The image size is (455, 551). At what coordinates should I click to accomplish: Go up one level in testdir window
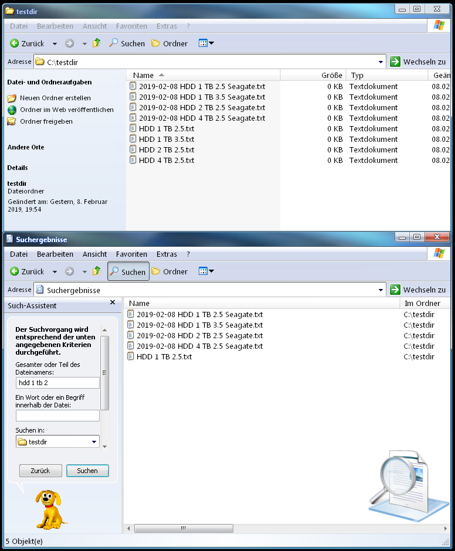point(96,43)
